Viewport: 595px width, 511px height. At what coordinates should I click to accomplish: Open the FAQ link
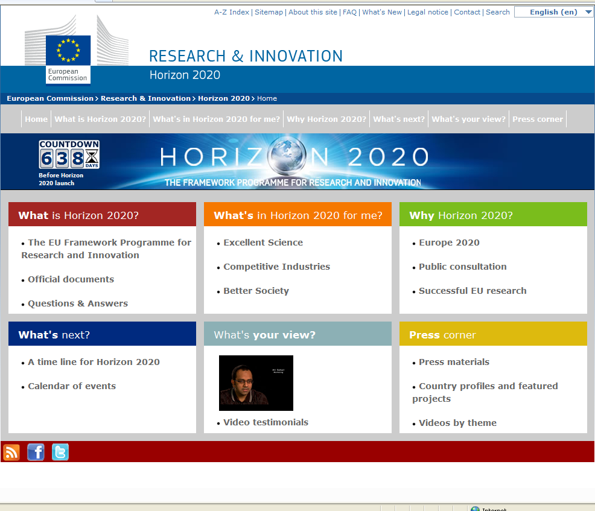349,12
